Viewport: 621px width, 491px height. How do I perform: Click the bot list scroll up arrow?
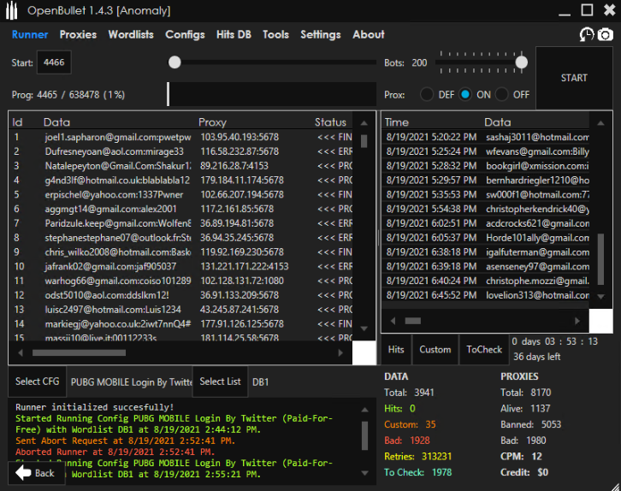(364, 123)
